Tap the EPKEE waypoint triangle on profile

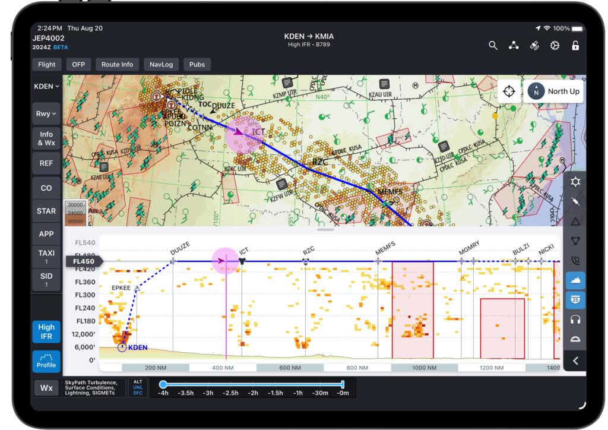click(x=137, y=289)
